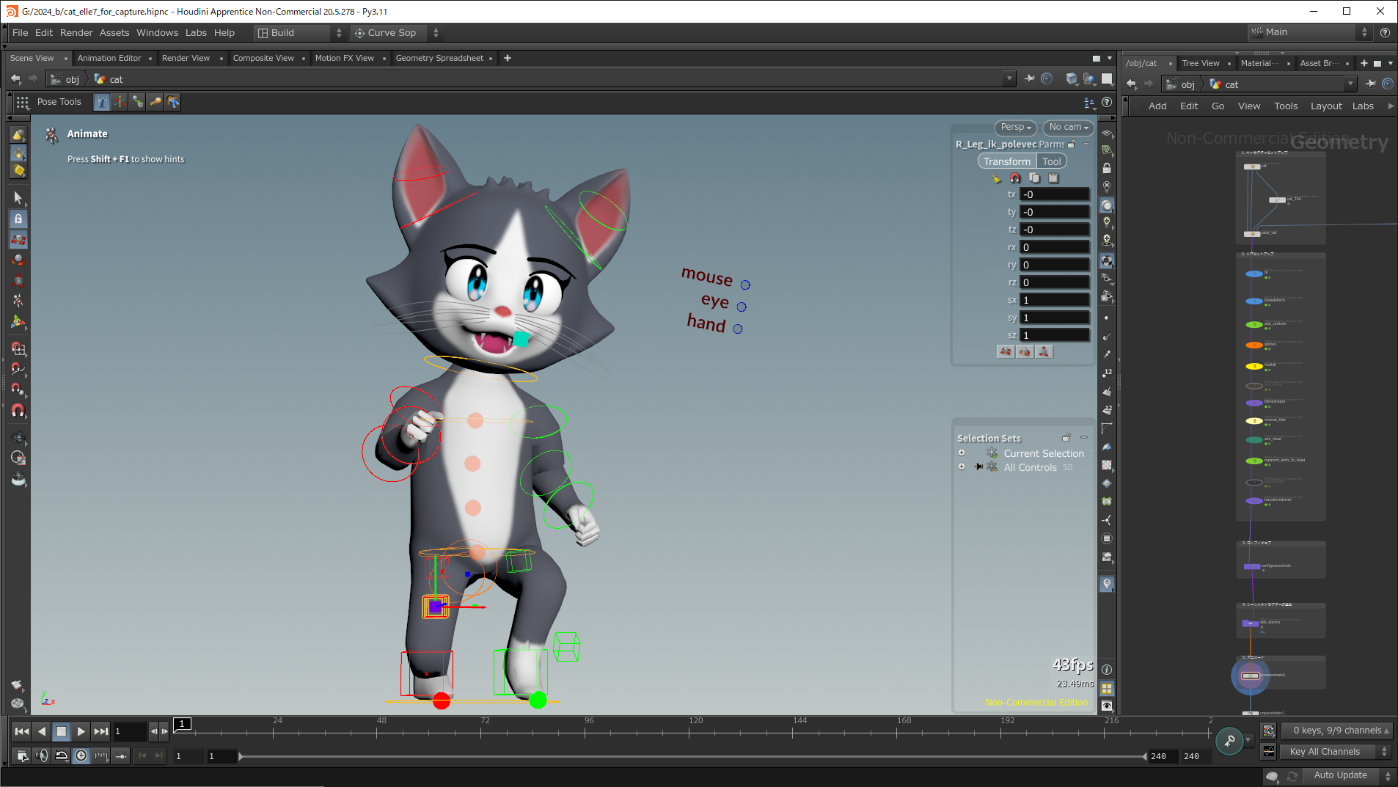Image resolution: width=1398 pixels, height=787 pixels.
Task: Click the yellow cone geometry icon in left toolbar
Action: pos(18,135)
